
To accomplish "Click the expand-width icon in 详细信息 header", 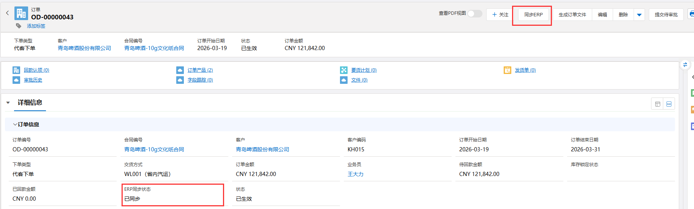I will pyautogui.click(x=669, y=104).
